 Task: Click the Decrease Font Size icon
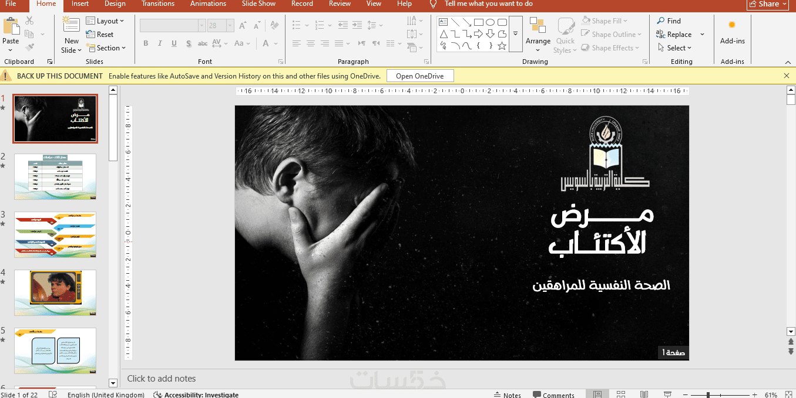click(258, 25)
